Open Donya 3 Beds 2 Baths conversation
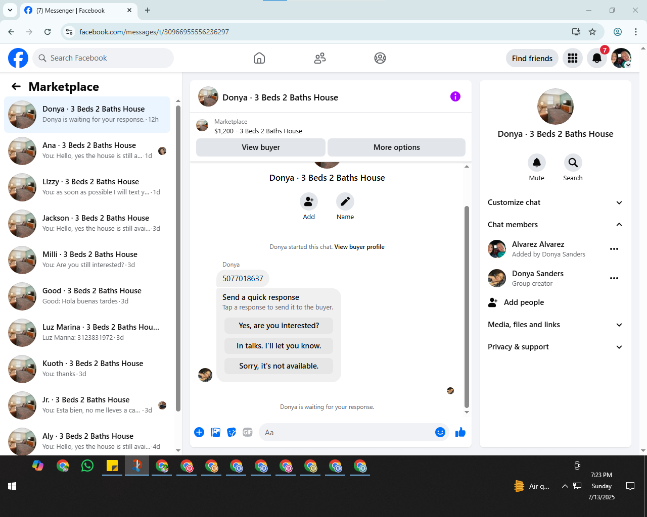This screenshot has height=517, width=647. (87, 115)
